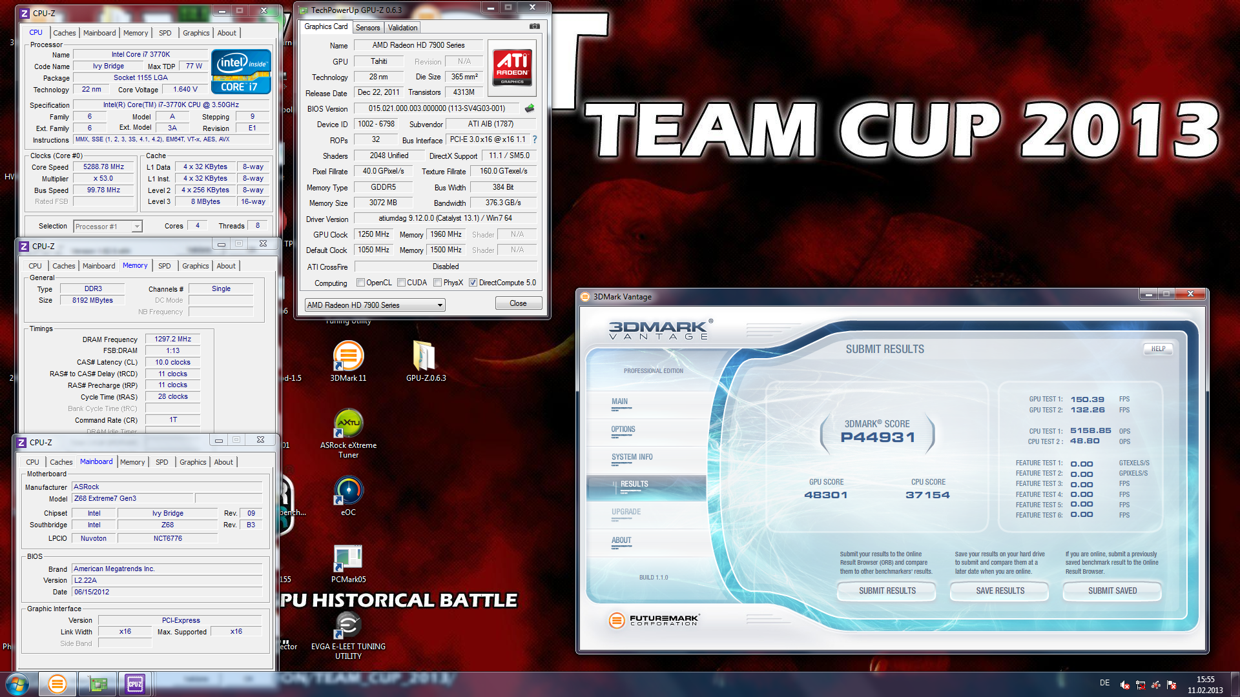Open About tab in bottom CPU-Z window

(223, 462)
